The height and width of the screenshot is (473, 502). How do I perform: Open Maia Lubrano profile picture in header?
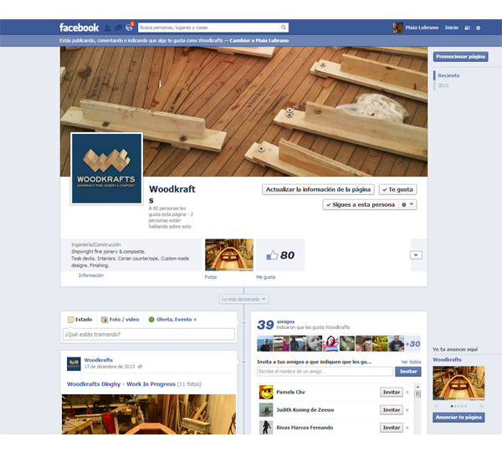click(x=397, y=28)
